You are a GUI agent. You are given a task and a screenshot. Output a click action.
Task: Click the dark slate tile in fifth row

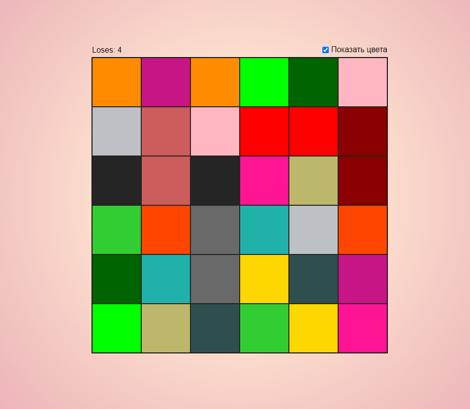(x=313, y=279)
